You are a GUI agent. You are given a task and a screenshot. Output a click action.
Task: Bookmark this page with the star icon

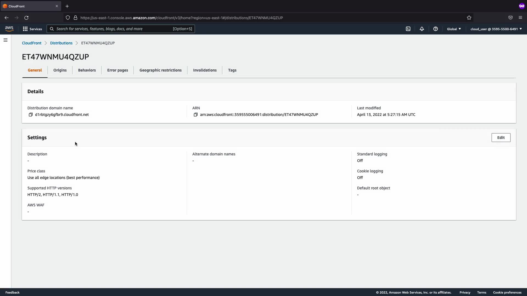[x=469, y=18]
